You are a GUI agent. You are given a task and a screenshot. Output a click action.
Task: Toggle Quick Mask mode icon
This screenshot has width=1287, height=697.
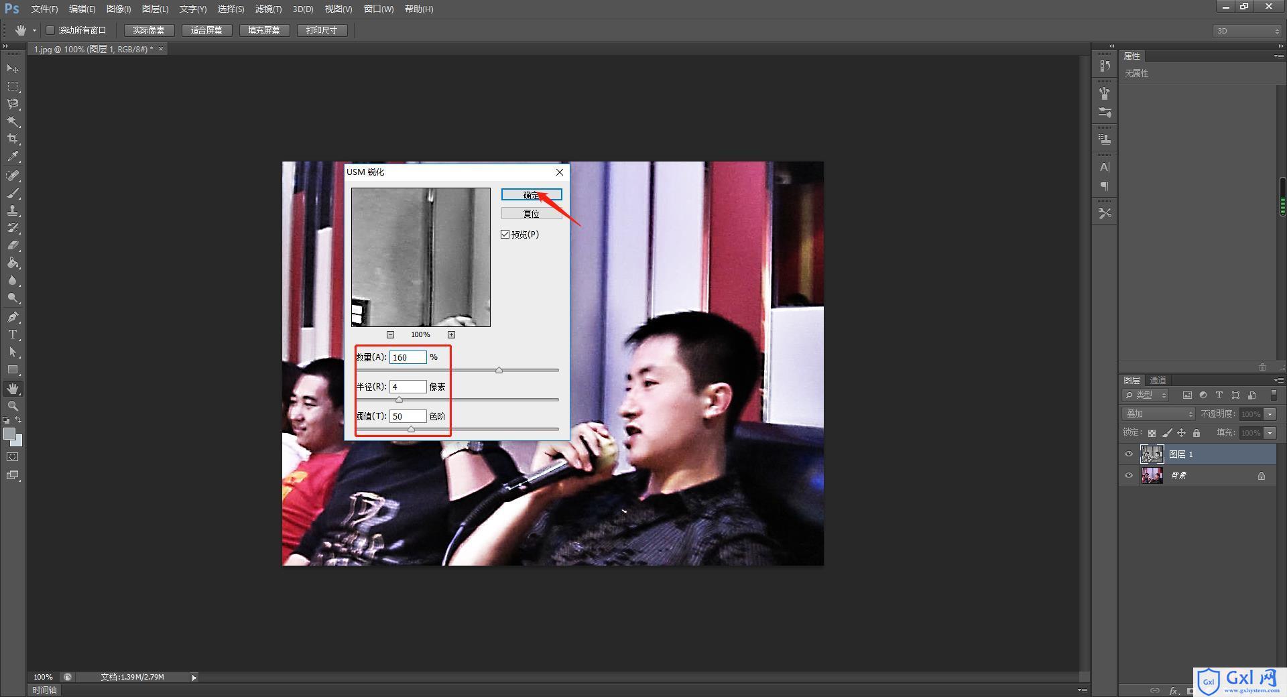click(13, 457)
